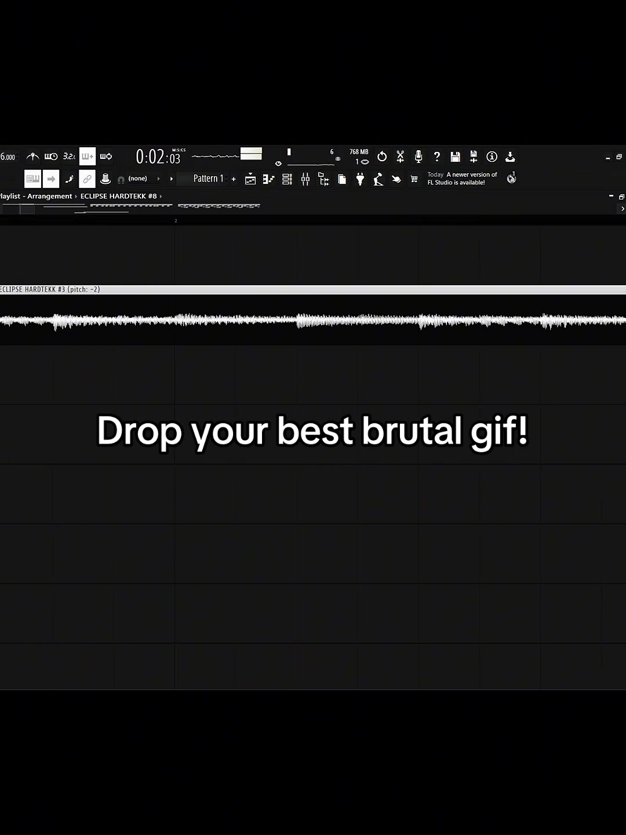Click the ECLIPSE HARDTEKK #3 clip title bar
The image size is (626, 835).
(313, 289)
